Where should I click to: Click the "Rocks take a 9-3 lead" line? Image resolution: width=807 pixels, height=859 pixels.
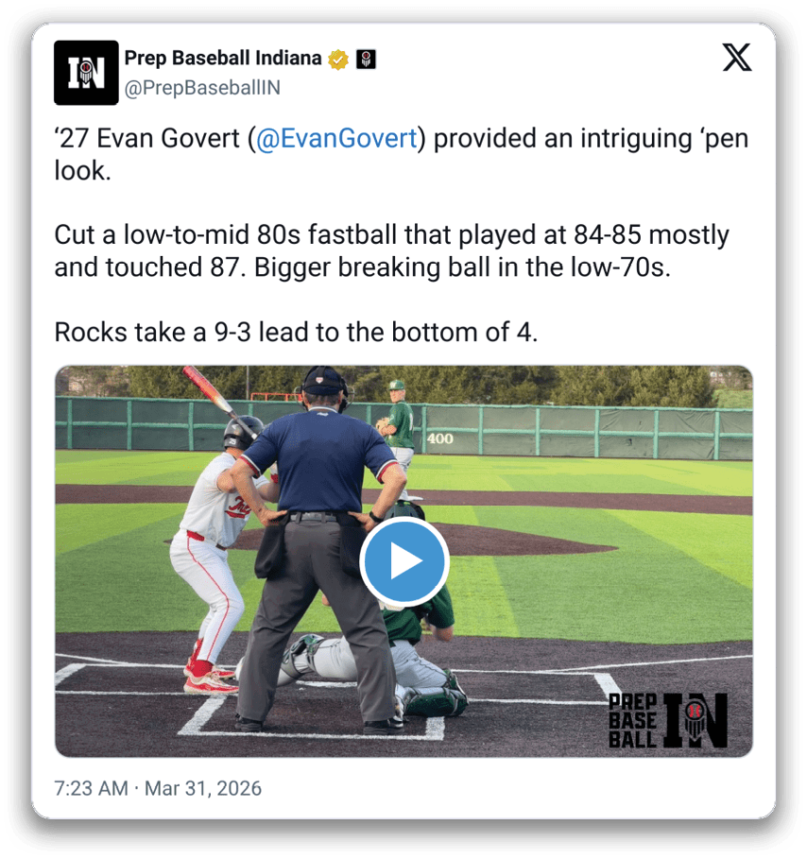tap(296, 332)
